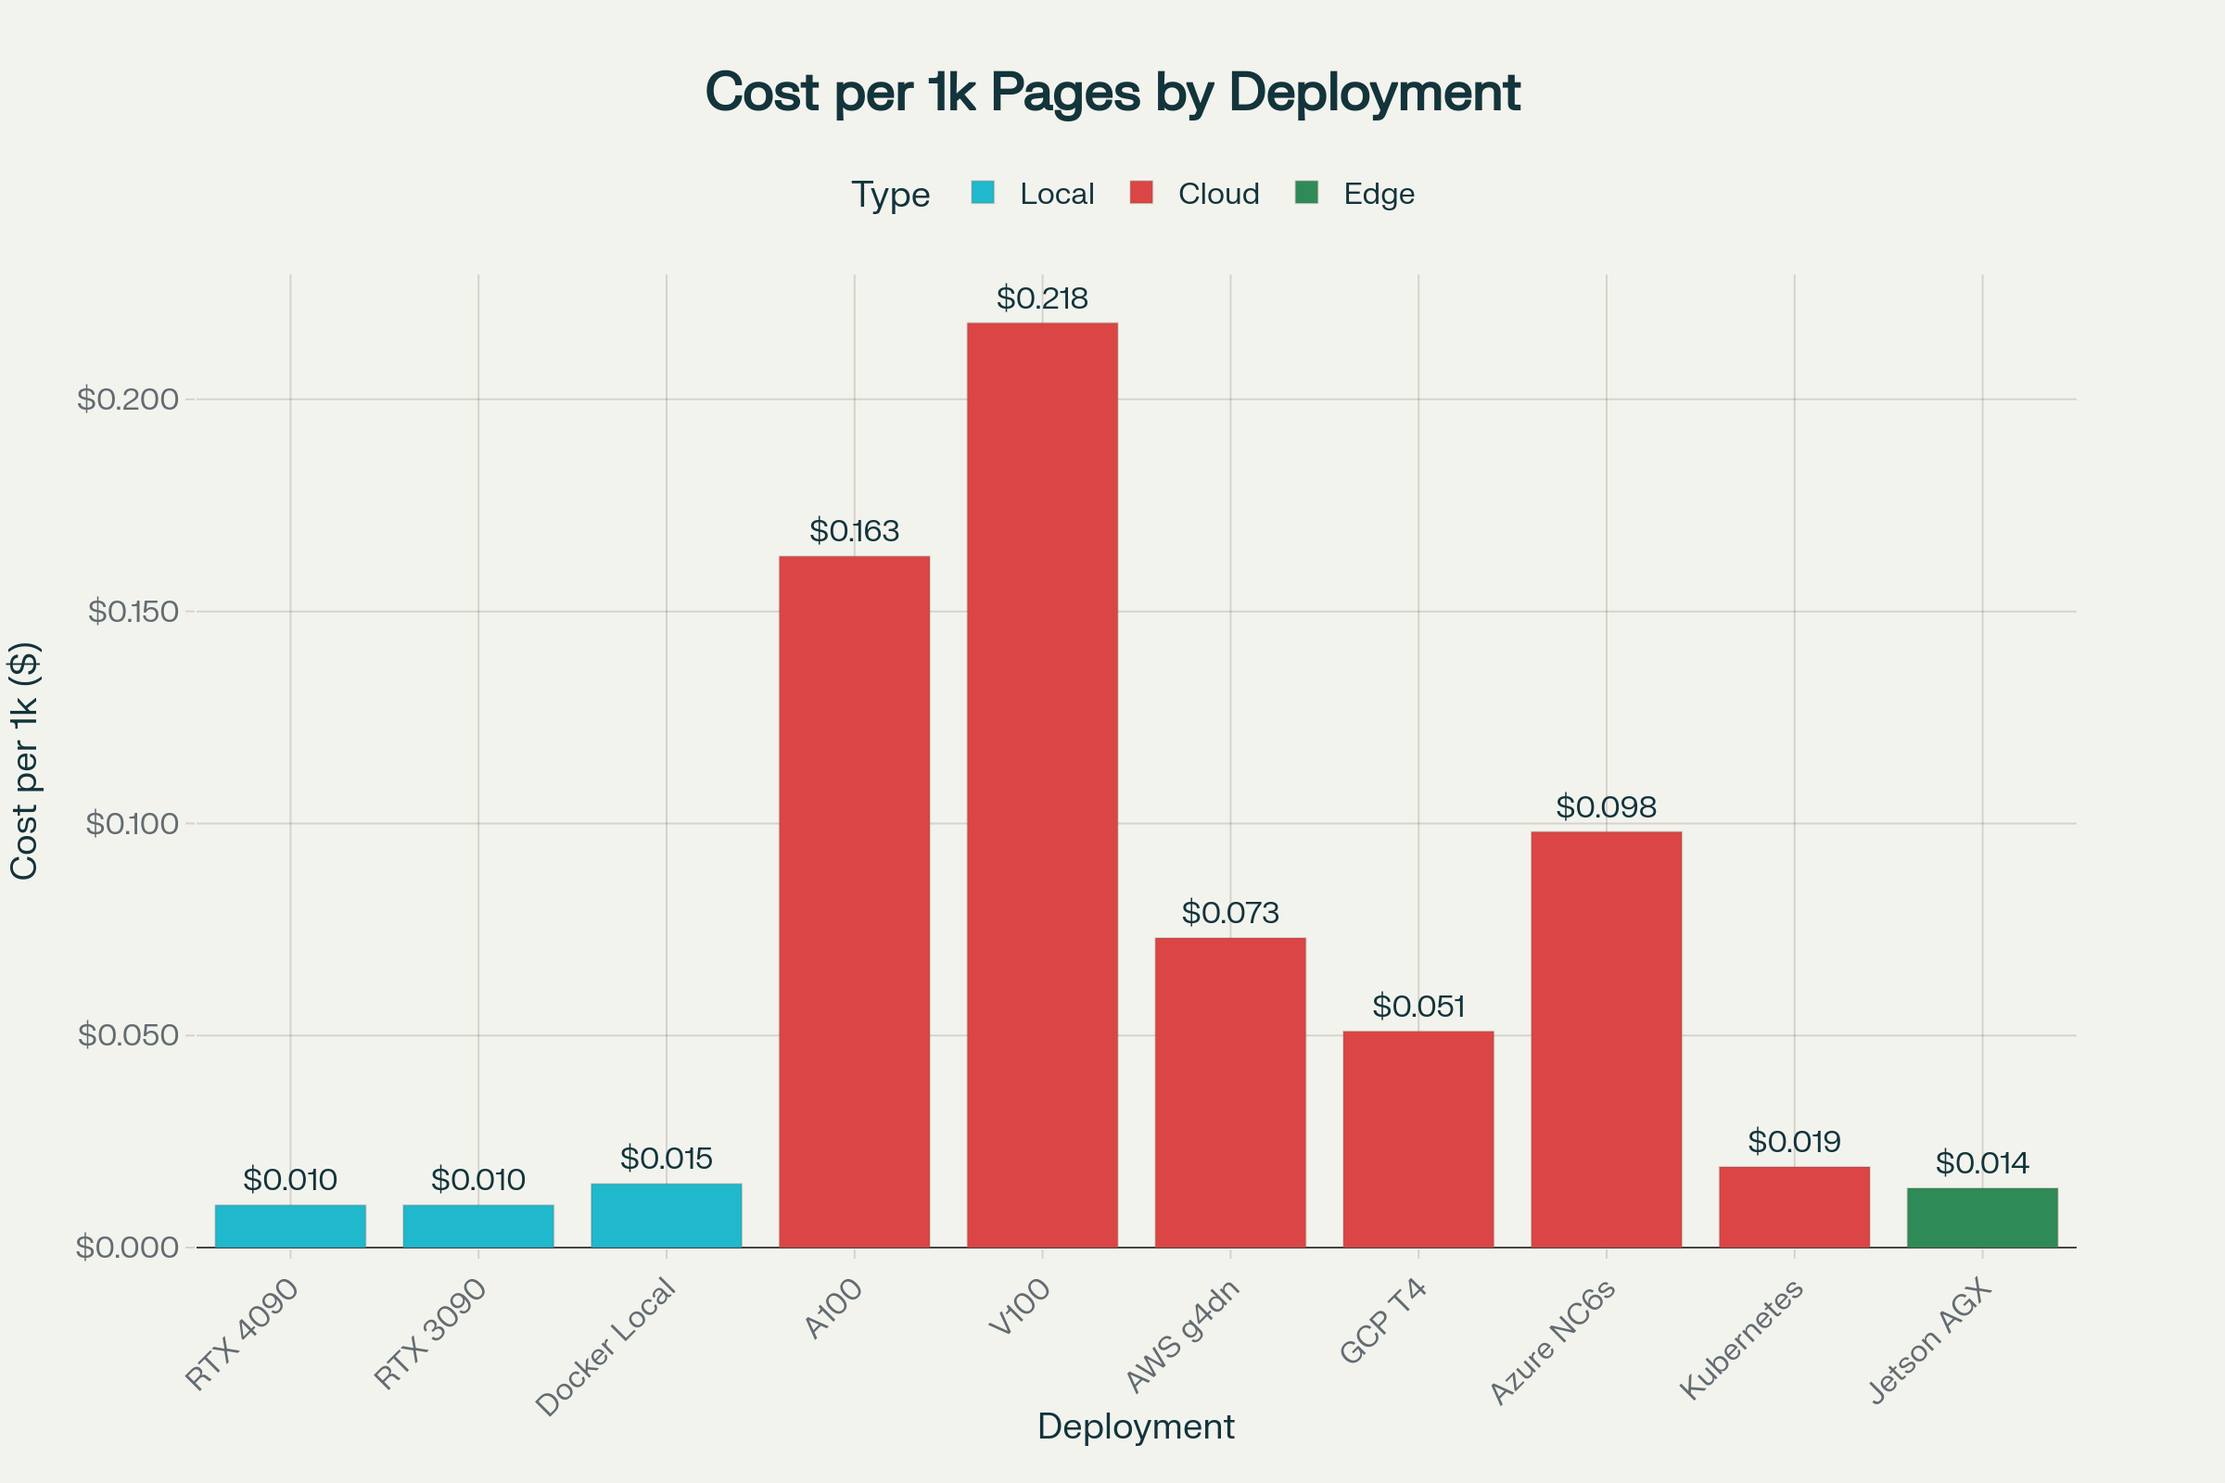Screen dimensions: 2225x1483
Task: Click the AWS g4dn bar
Action: 1230,1093
